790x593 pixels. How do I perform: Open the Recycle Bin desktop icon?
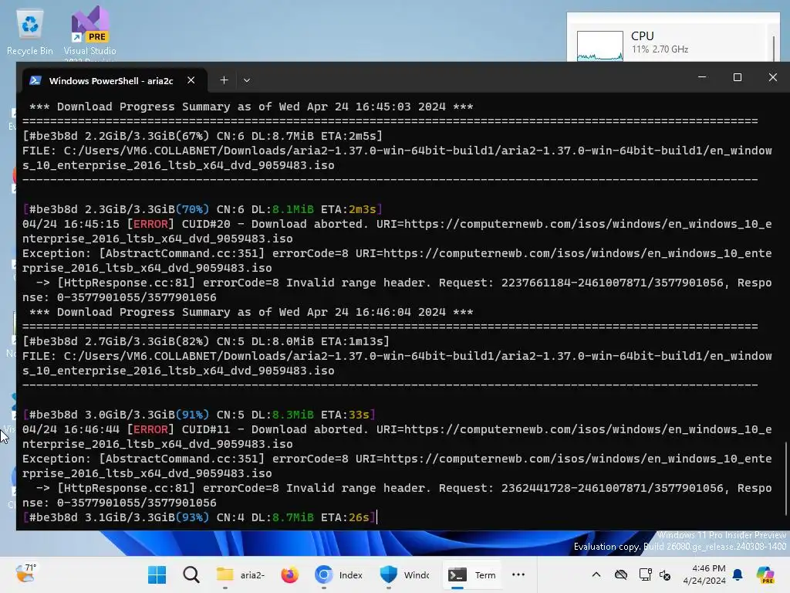point(30,32)
